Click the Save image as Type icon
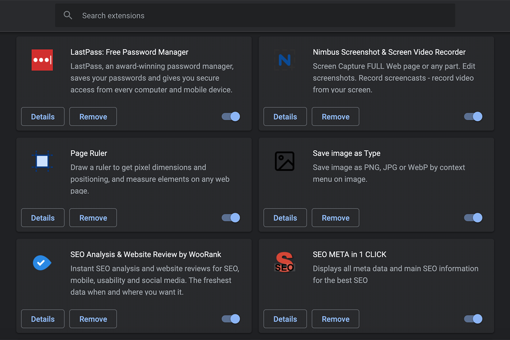 [x=284, y=161]
